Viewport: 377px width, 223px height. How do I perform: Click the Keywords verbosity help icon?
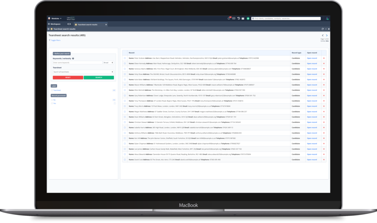pos(73,59)
